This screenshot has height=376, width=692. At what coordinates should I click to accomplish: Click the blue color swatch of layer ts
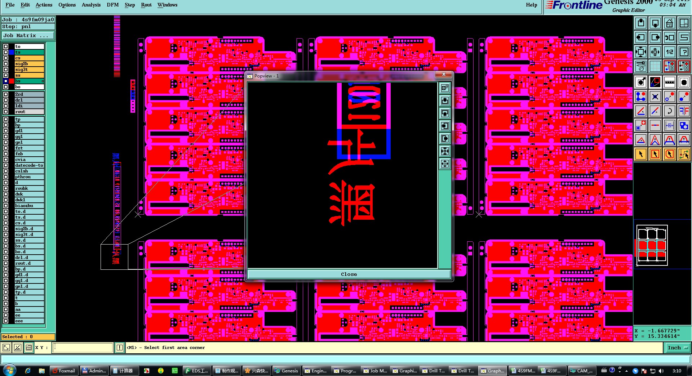tap(12, 52)
